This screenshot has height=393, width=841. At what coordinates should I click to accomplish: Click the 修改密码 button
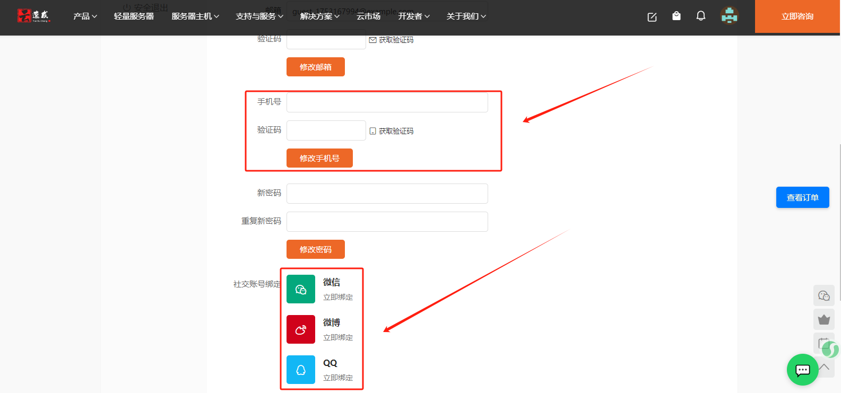click(316, 249)
